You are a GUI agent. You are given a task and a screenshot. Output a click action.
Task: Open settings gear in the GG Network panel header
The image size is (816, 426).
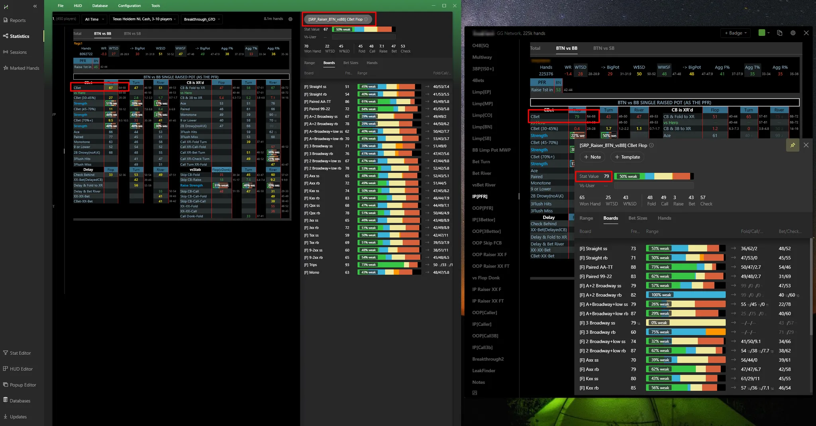(x=793, y=33)
